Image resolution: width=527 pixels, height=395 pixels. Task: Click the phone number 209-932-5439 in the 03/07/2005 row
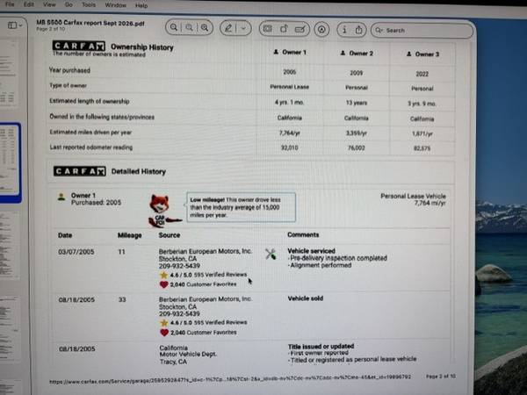tap(179, 266)
